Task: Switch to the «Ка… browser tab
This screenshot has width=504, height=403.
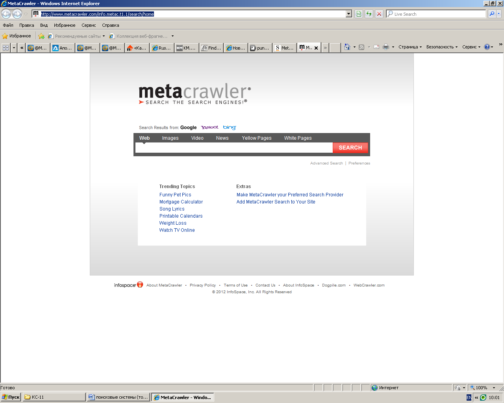Action: coord(137,48)
